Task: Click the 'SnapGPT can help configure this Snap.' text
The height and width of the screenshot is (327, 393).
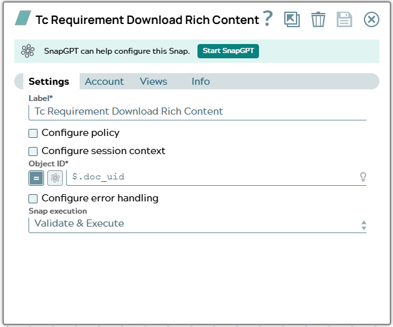Action: point(117,51)
